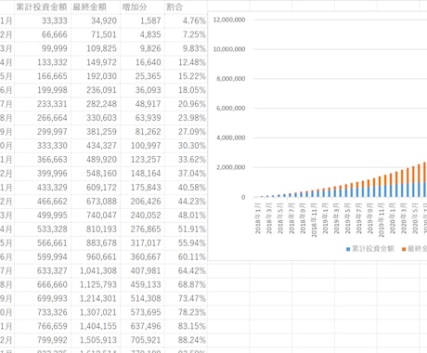Screen dimensions: 427x353
Task: Click the 2019年7月 label on chart axis
Action: point(359,218)
